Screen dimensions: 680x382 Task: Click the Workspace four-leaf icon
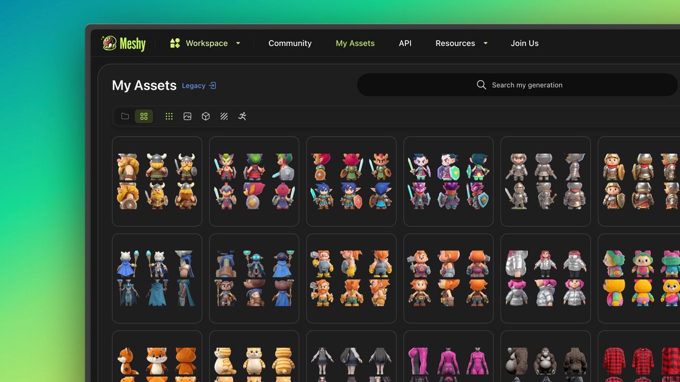[175, 44]
